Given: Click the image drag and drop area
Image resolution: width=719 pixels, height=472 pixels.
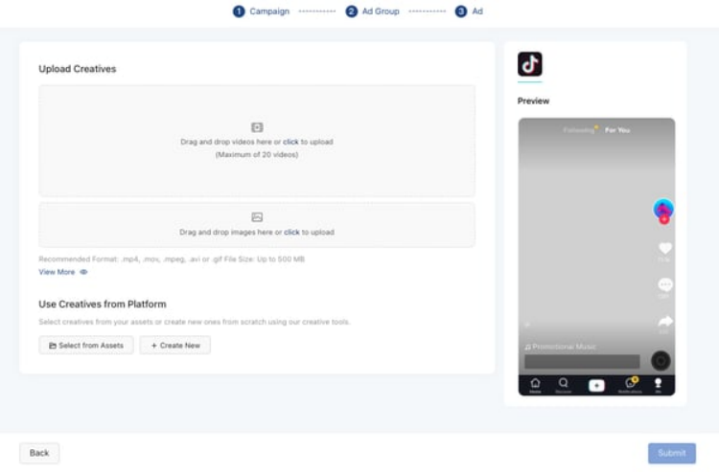Looking at the screenshot, I should [257, 225].
